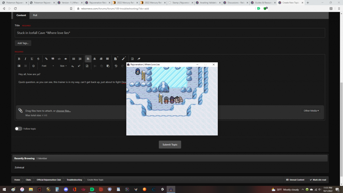Click the Add Tags button
The image size is (343, 193).
click(x=23, y=43)
